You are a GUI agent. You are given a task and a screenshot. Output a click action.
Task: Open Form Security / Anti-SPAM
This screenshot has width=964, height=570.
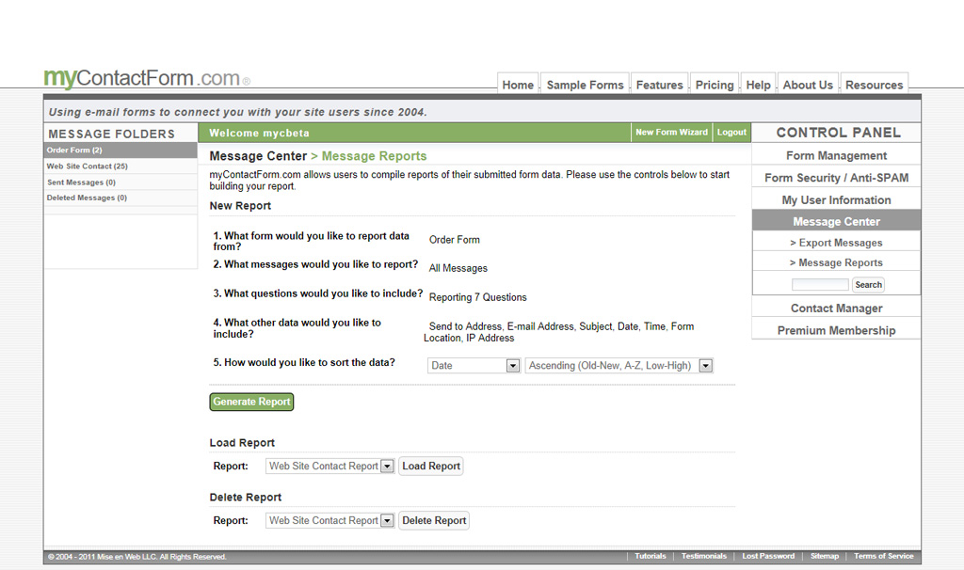click(x=836, y=178)
